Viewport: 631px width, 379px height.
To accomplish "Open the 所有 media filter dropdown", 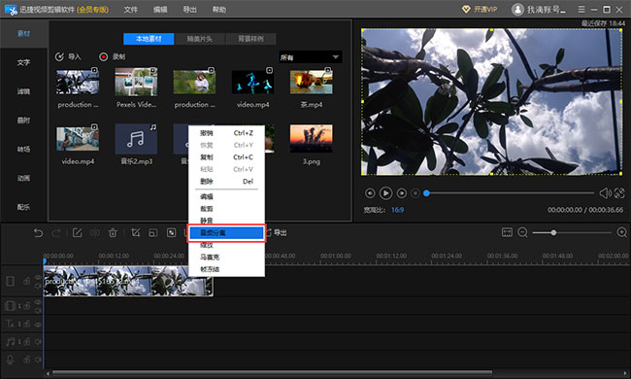I will pos(311,57).
